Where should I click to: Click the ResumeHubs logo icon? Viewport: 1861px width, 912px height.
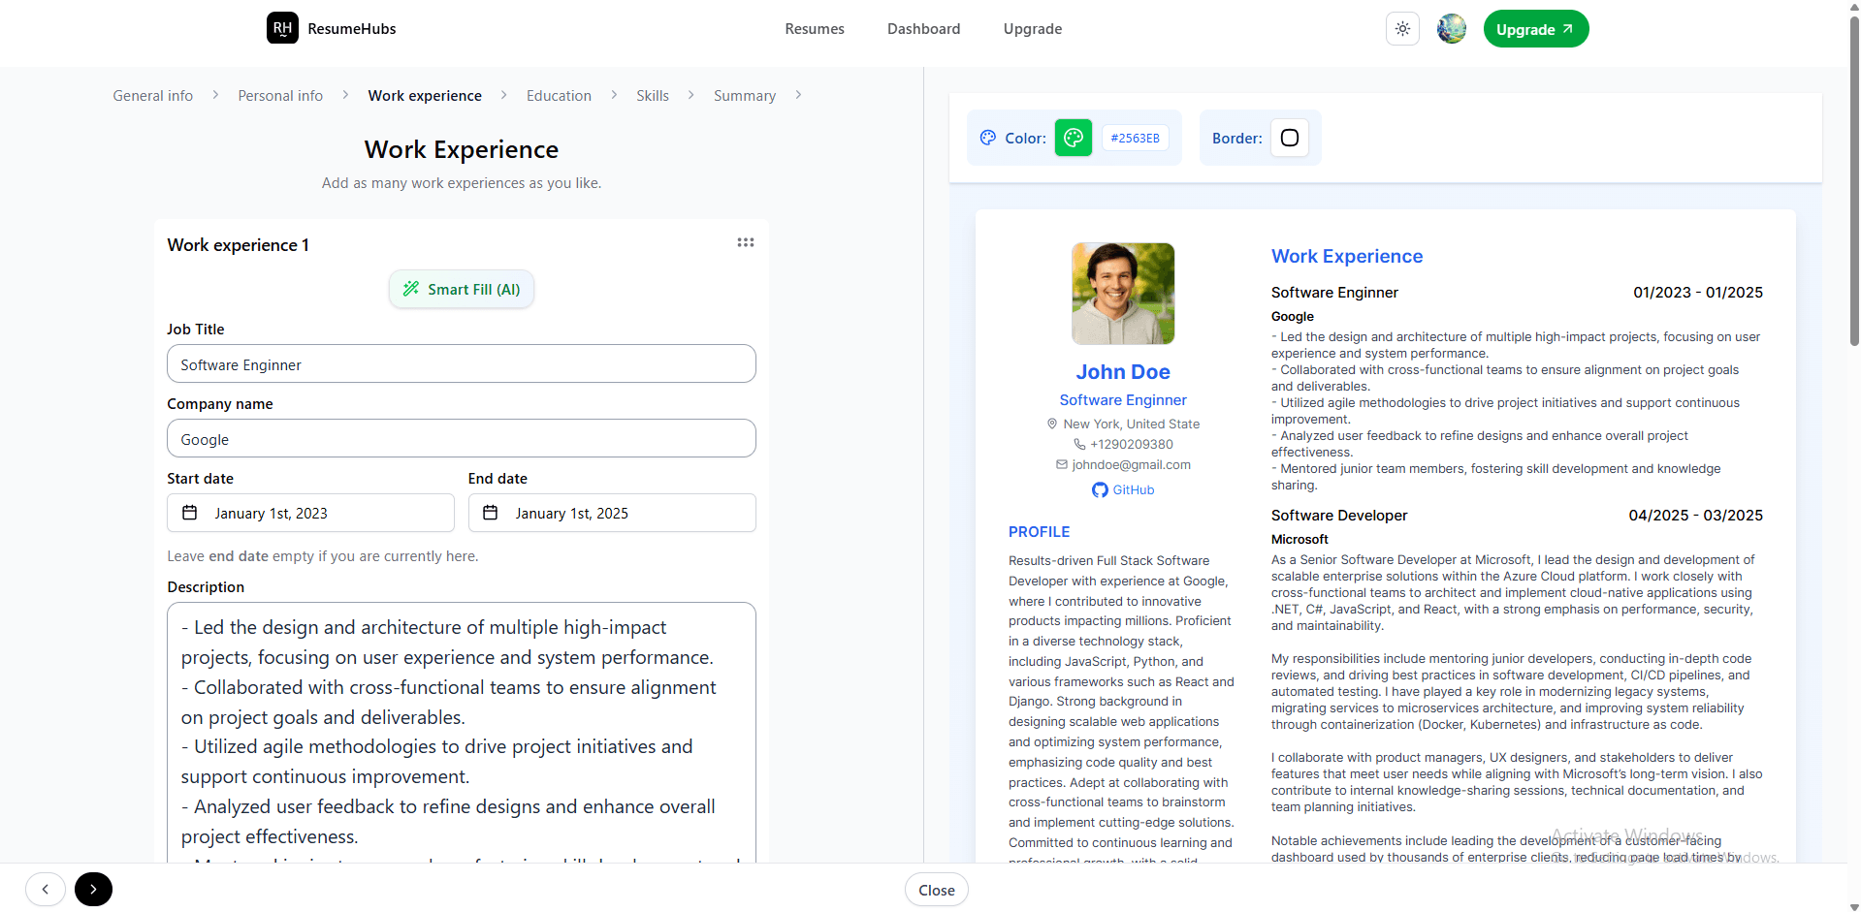[282, 28]
